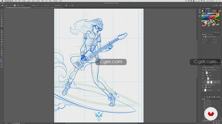
Task: Click delete layer trash icon
Action: point(219,97)
